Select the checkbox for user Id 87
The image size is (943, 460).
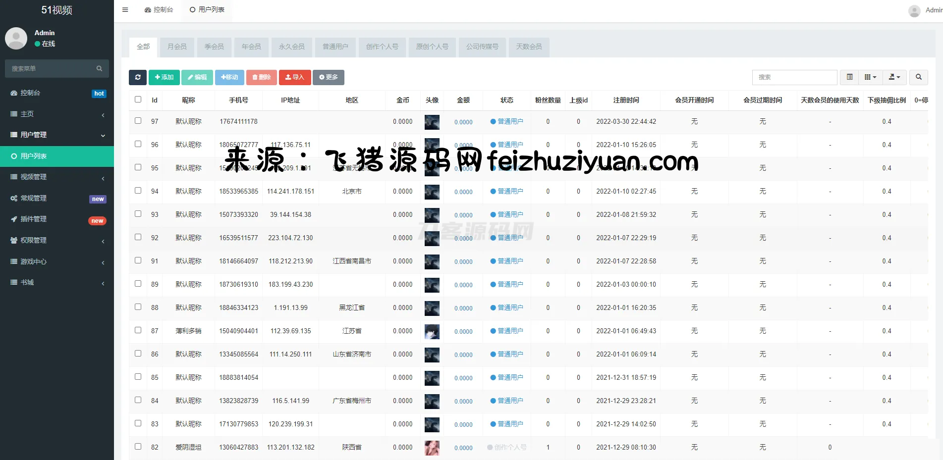coord(138,330)
